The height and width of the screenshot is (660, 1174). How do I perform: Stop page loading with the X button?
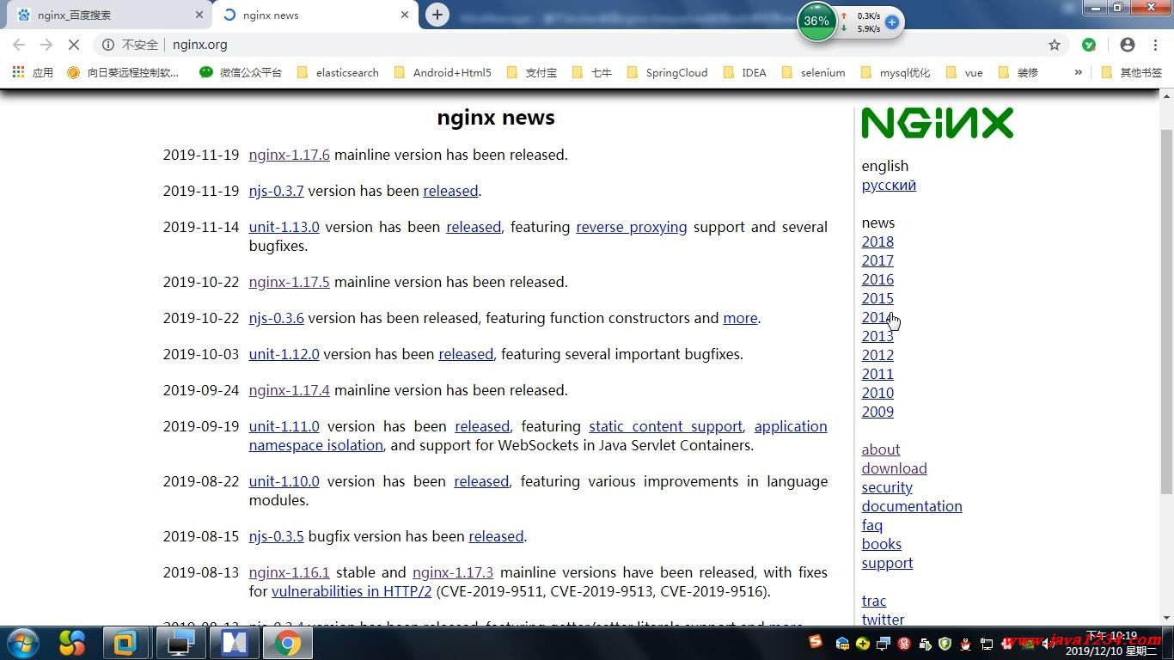click(74, 45)
